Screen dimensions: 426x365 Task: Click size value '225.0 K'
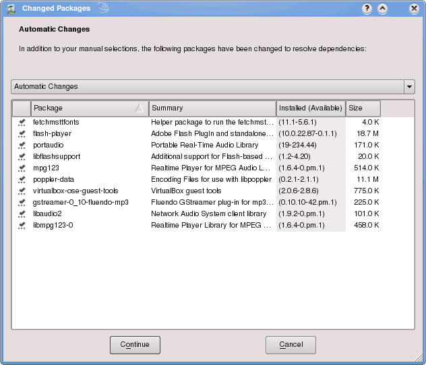coord(367,203)
